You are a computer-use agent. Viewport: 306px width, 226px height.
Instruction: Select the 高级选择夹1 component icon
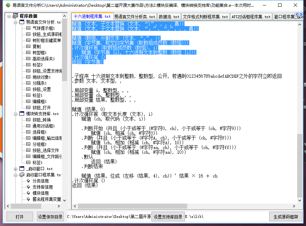point(28,58)
